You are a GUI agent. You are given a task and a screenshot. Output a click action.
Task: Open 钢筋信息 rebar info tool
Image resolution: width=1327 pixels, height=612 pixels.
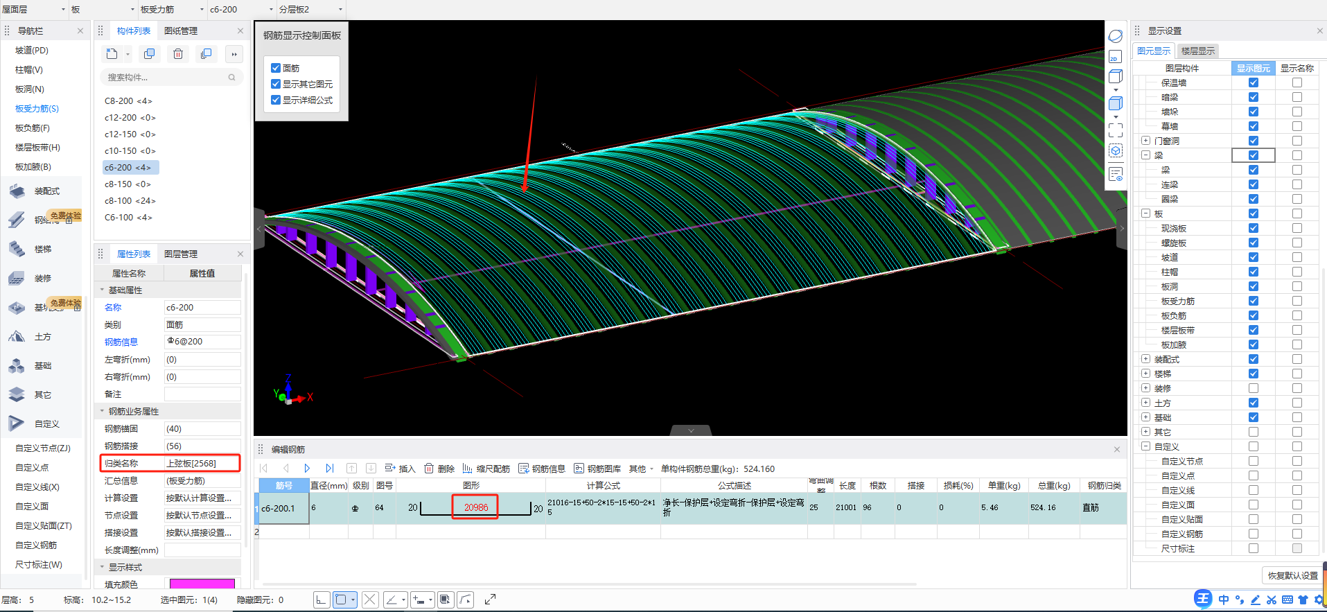click(x=542, y=469)
